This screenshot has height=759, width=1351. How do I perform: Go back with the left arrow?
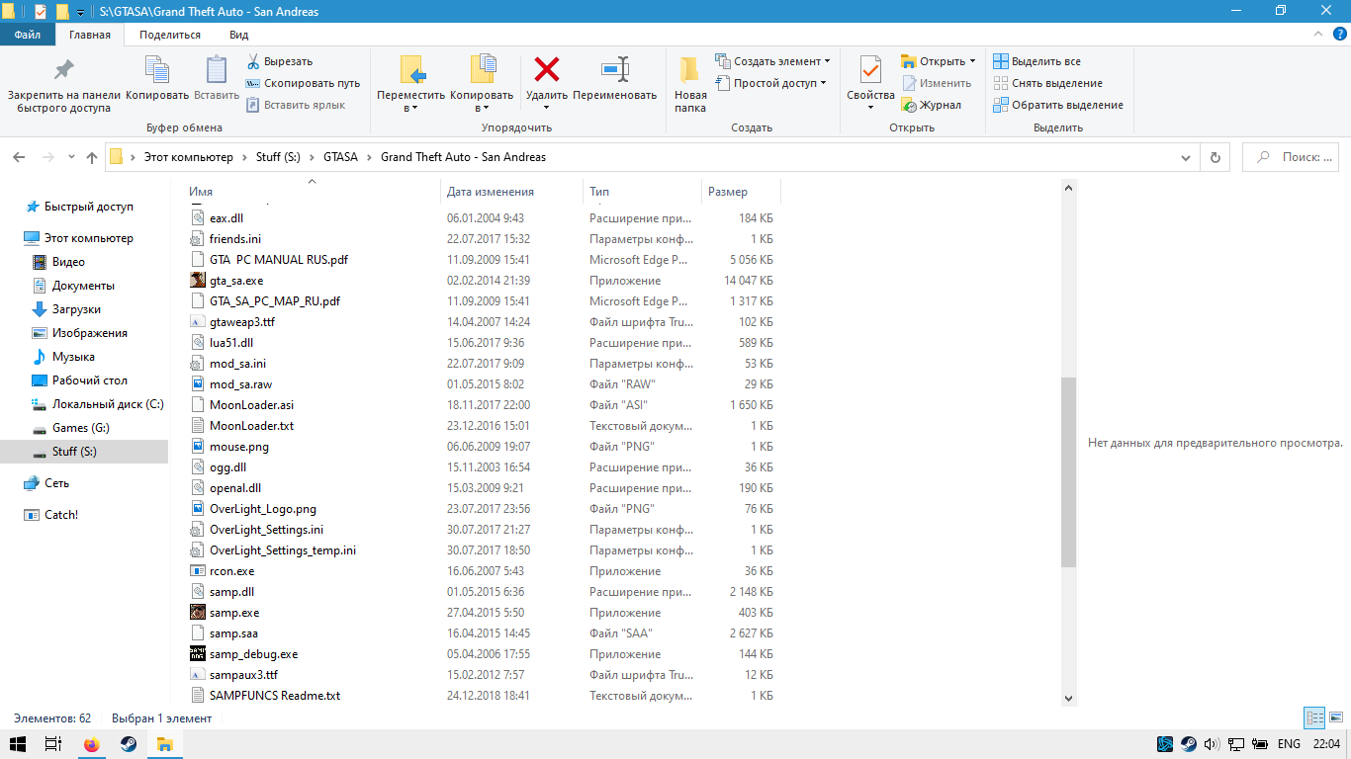[x=19, y=157]
